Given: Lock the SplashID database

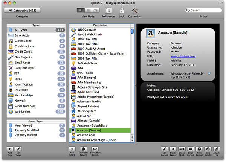Looking at the screenshot, I should [x=122, y=10].
